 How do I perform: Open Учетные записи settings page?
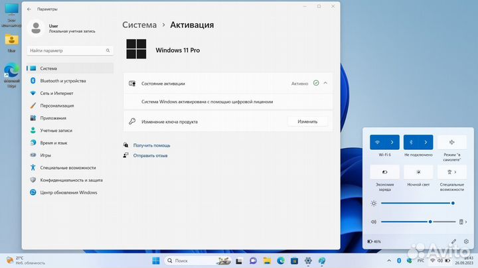click(x=70, y=130)
